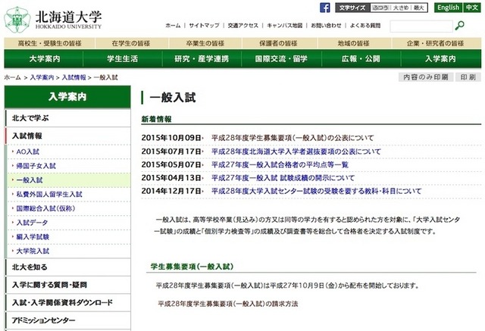Expand the 北大で学ぶ sidebar section
The height and width of the screenshot is (331, 485).
tap(67, 118)
